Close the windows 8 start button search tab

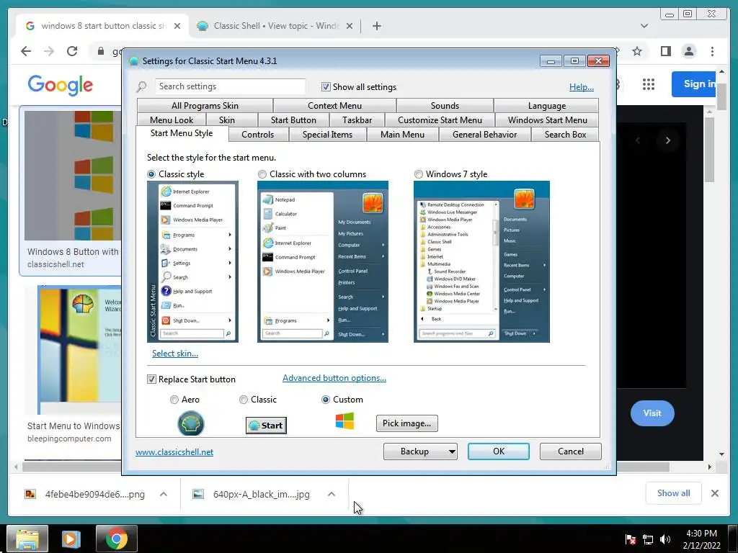pos(177,26)
